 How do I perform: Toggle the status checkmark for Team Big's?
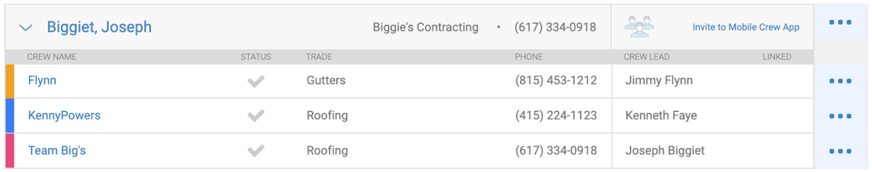coord(256,151)
